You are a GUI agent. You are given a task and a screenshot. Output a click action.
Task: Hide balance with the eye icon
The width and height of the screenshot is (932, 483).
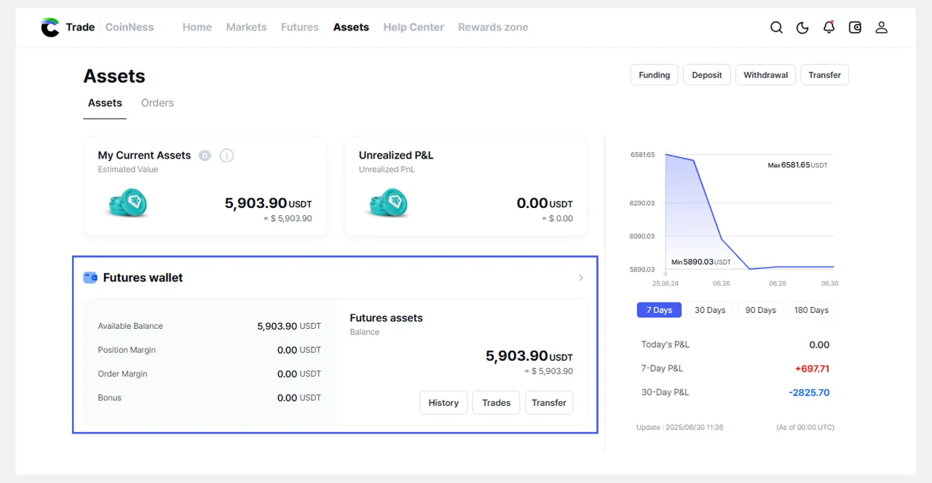pos(205,156)
